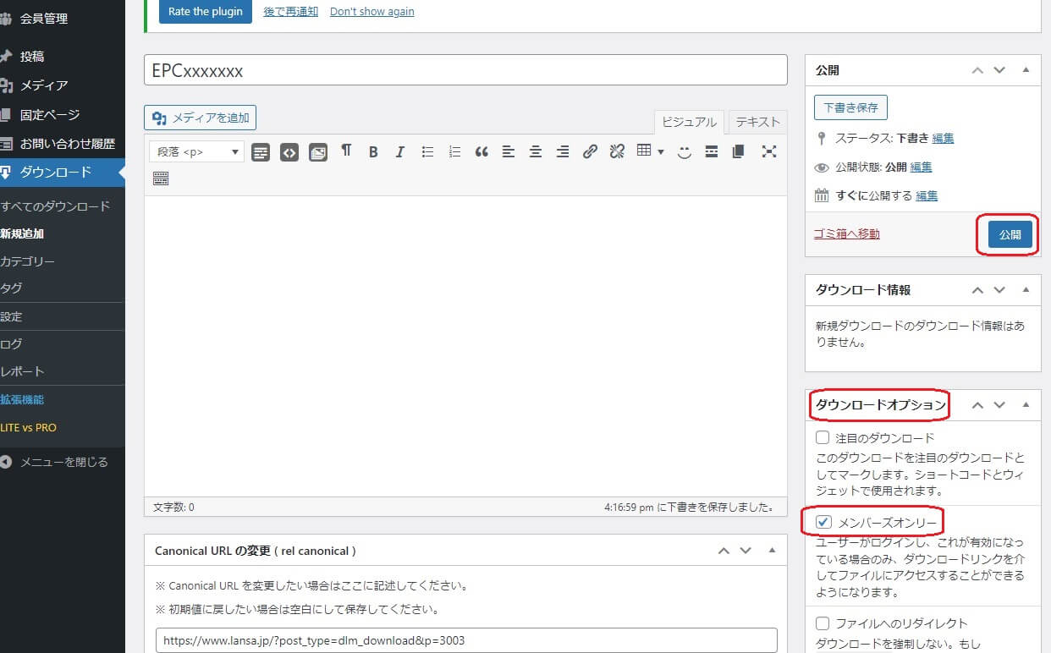The width and height of the screenshot is (1051, 653).
Task: Insert a numbered list
Action: coord(454,152)
